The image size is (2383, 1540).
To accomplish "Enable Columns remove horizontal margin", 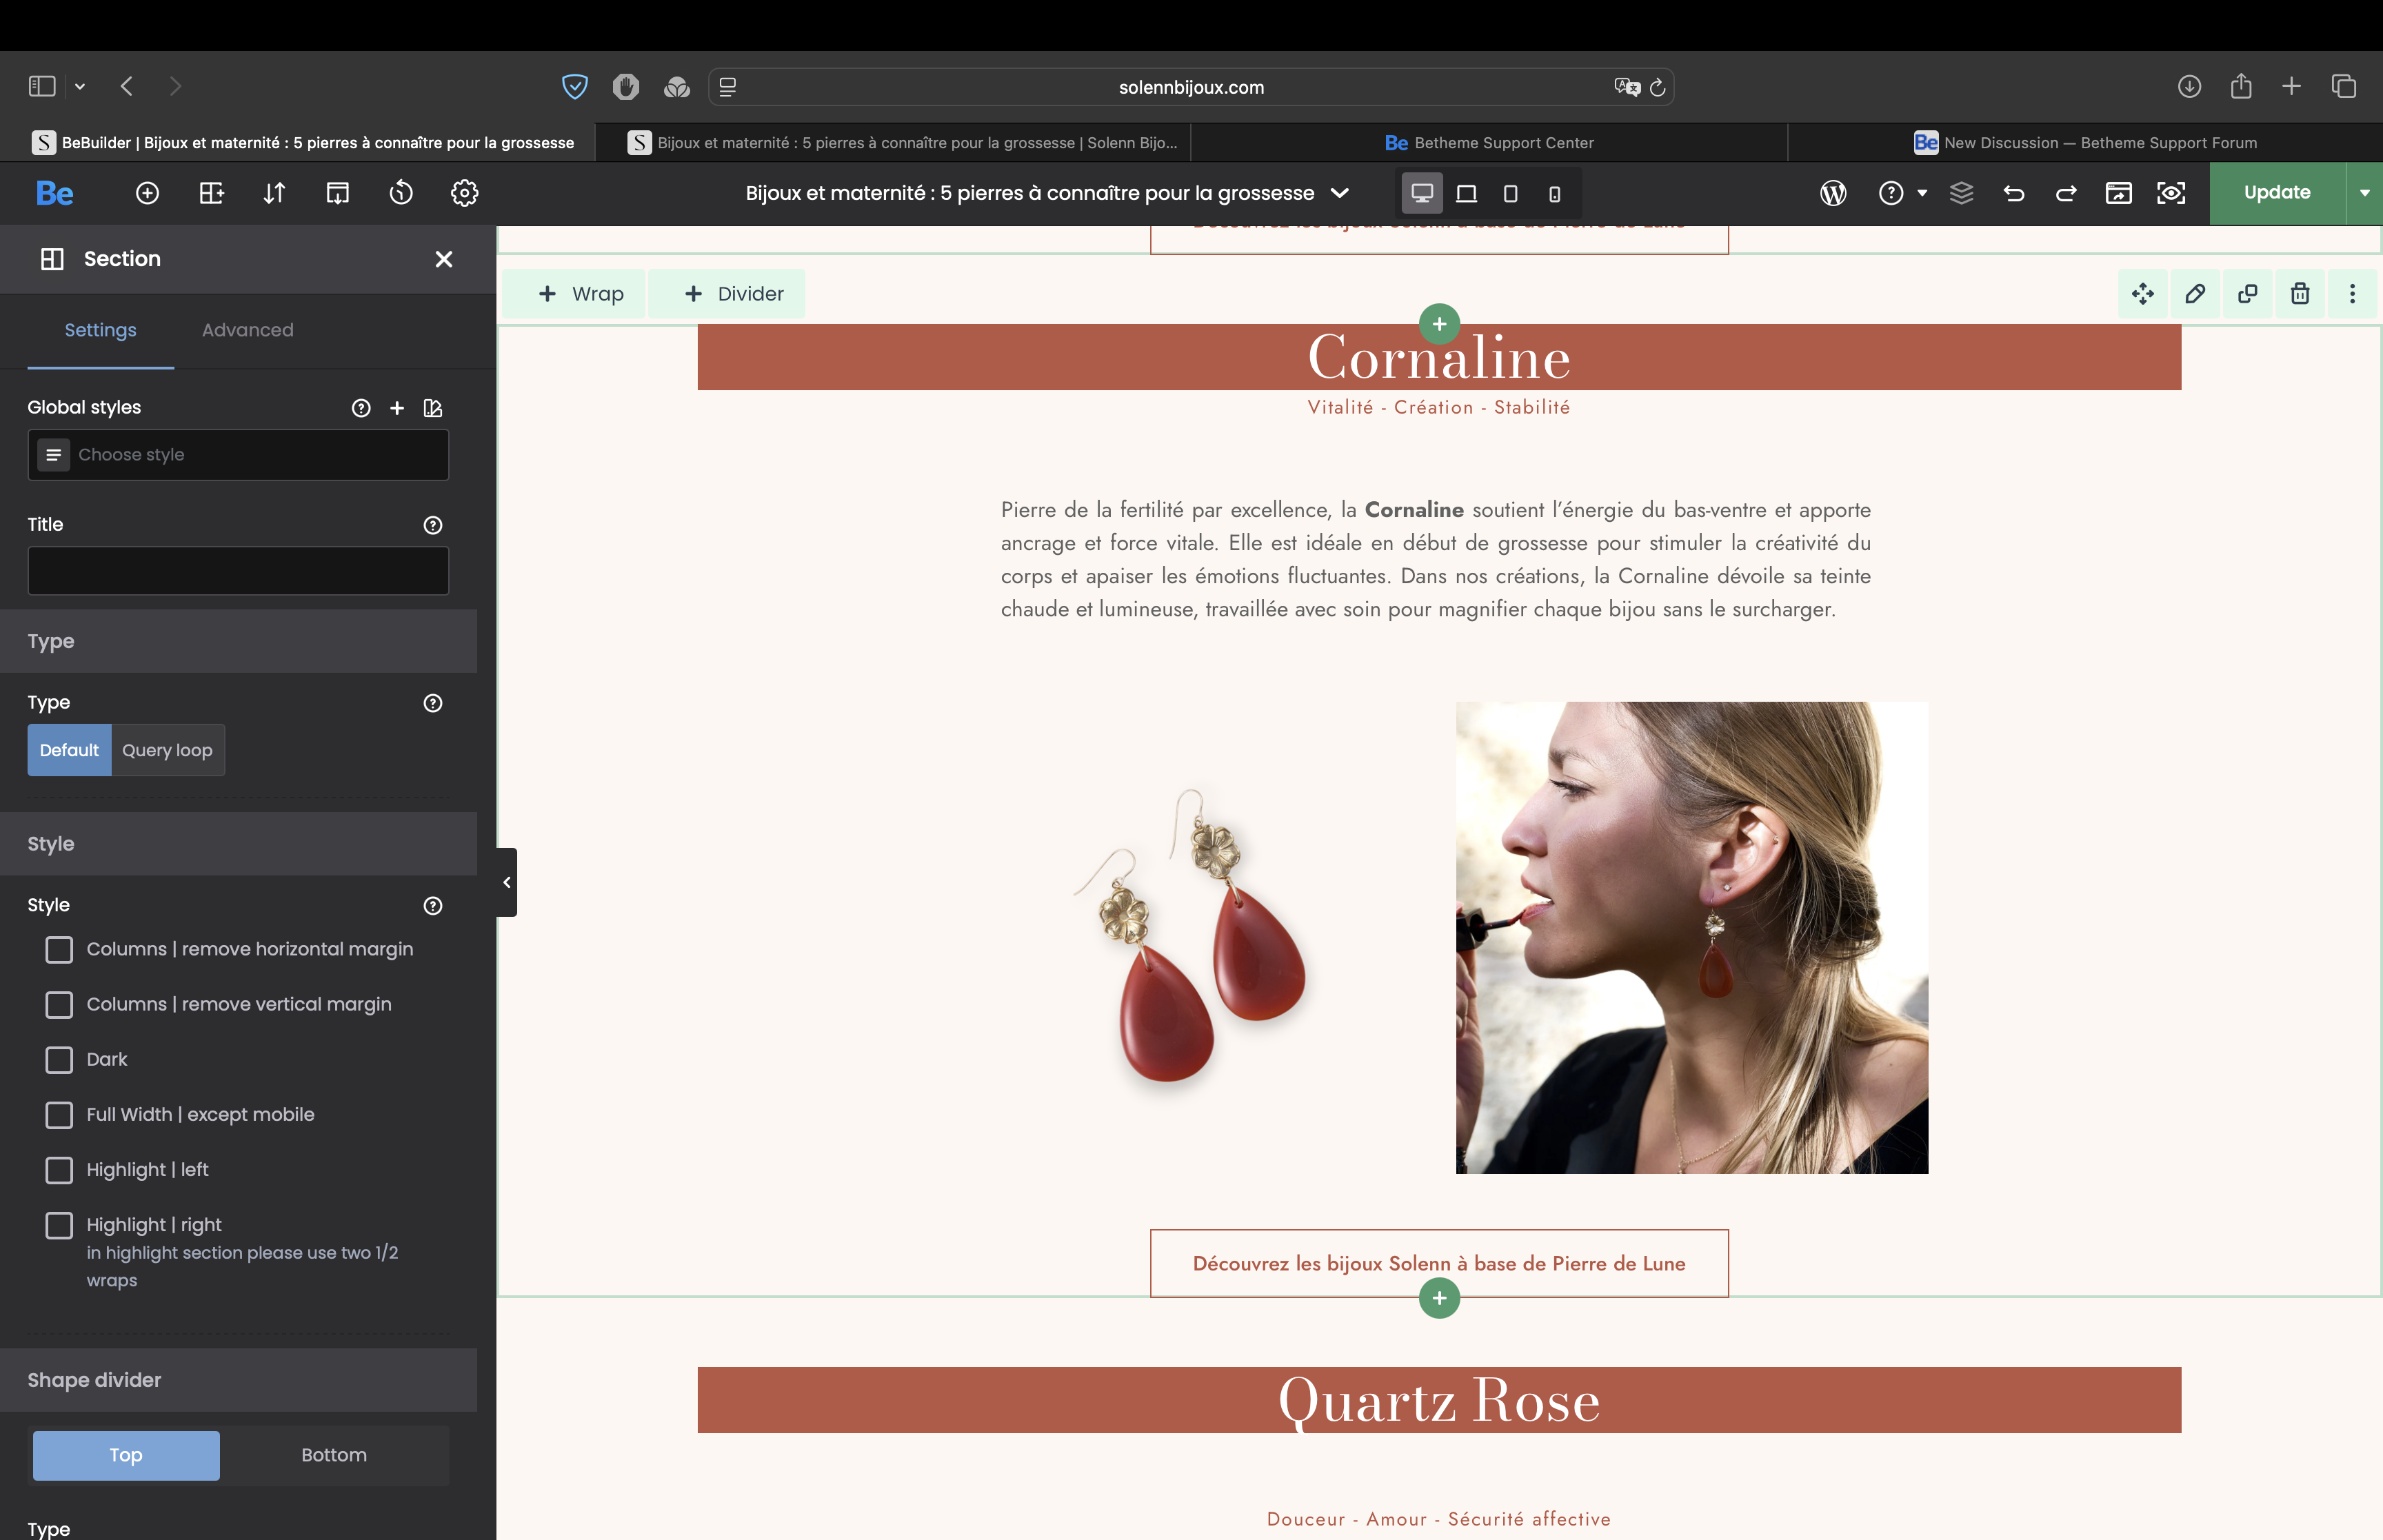I will point(59,949).
